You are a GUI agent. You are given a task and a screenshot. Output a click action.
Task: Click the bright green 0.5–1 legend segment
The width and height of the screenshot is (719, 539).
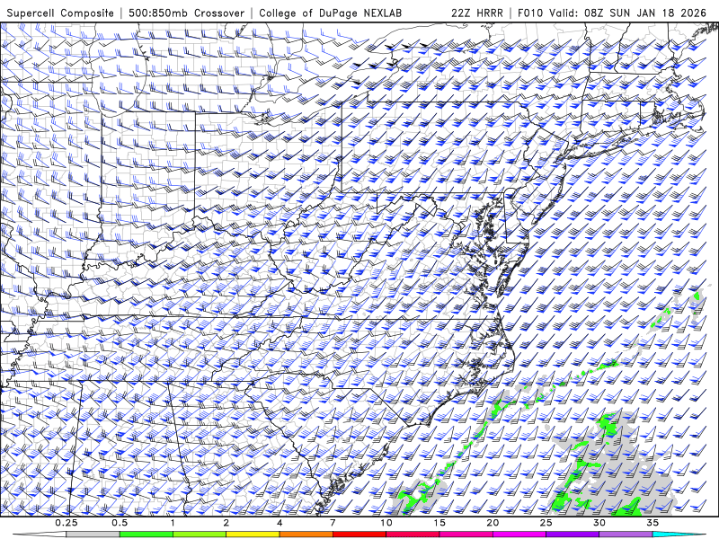click(146, 535)
